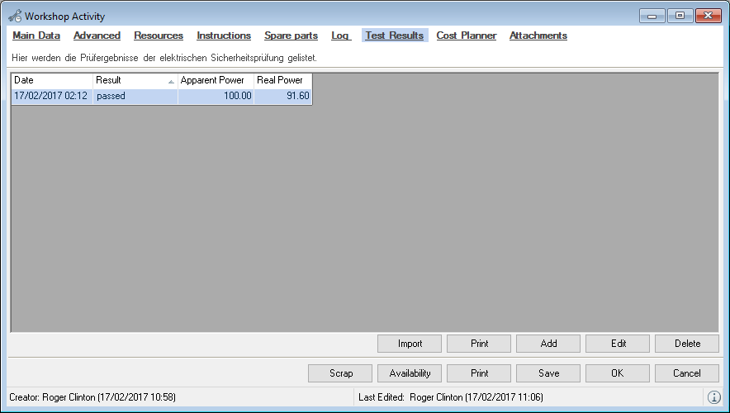This screenshot has height=413, width=730.
Task: Select the Spare parts tab
Action: point(291,36)
